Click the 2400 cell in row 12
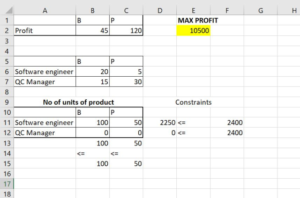300x198 pixels. click(x=227, y=133)
